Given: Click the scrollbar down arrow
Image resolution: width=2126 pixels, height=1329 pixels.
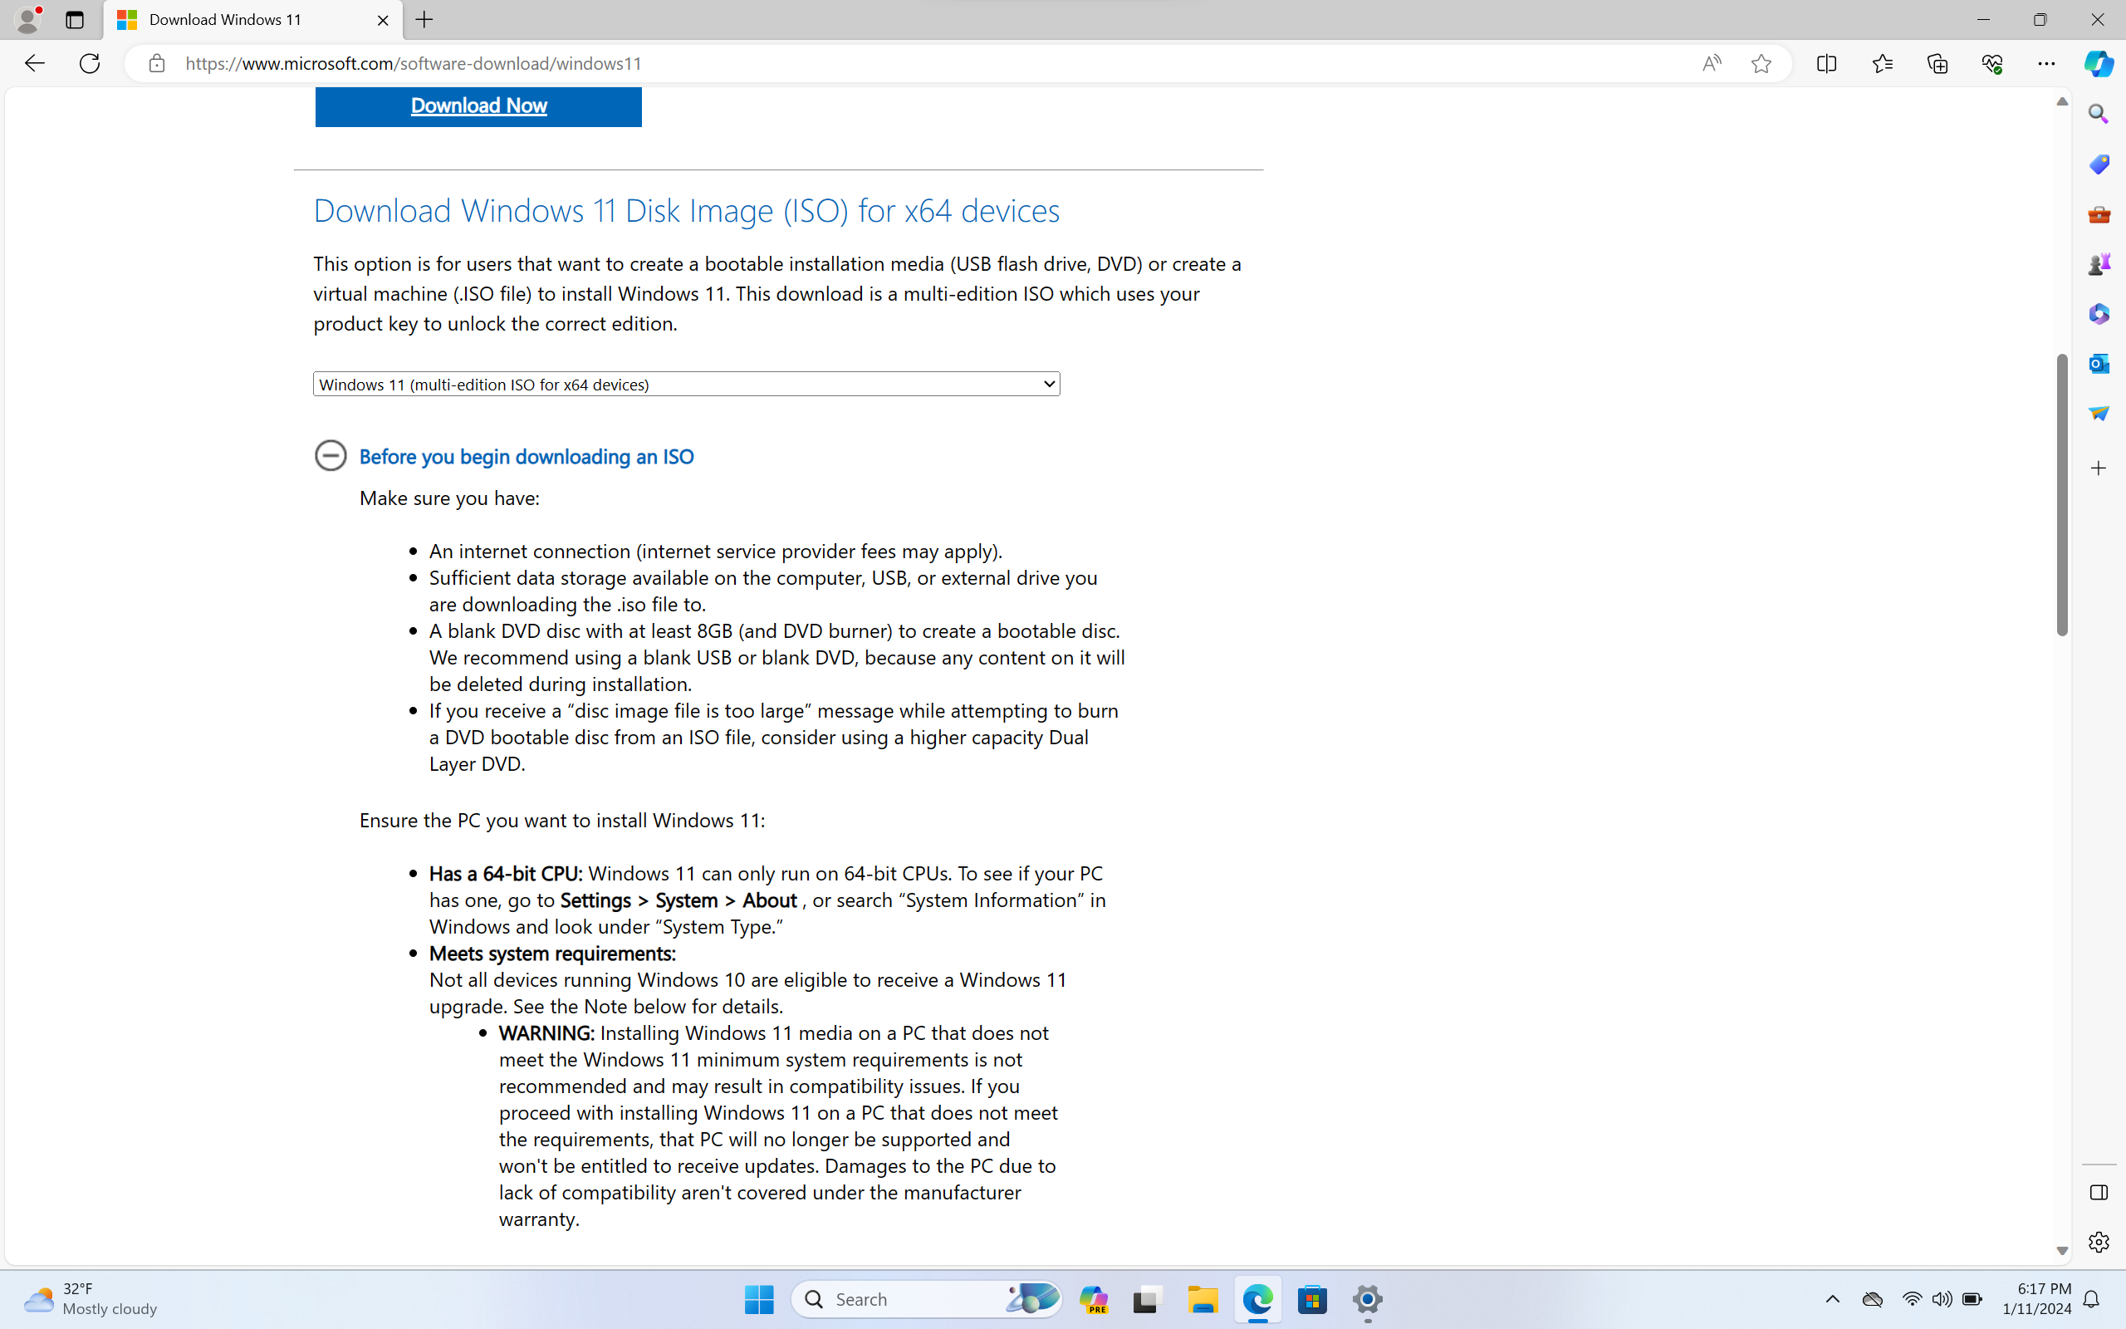Looking at the screenshot, I should (2062, 1251).
